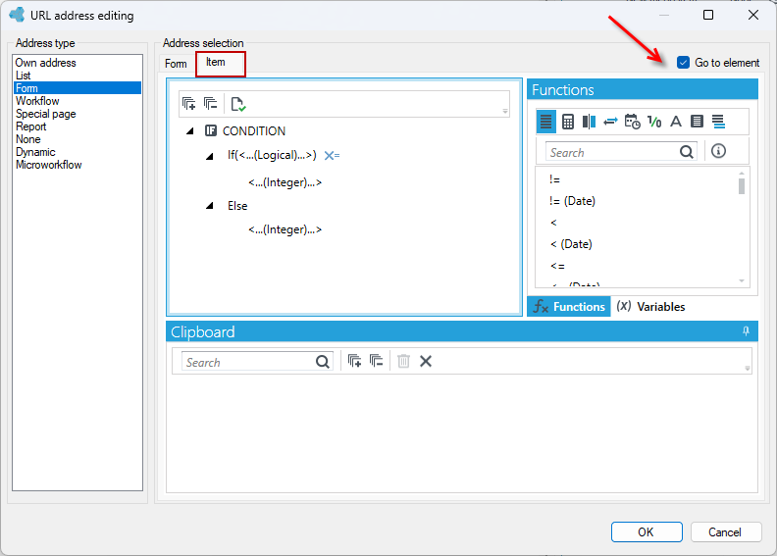Select the '!= (Date)' function

572,201
